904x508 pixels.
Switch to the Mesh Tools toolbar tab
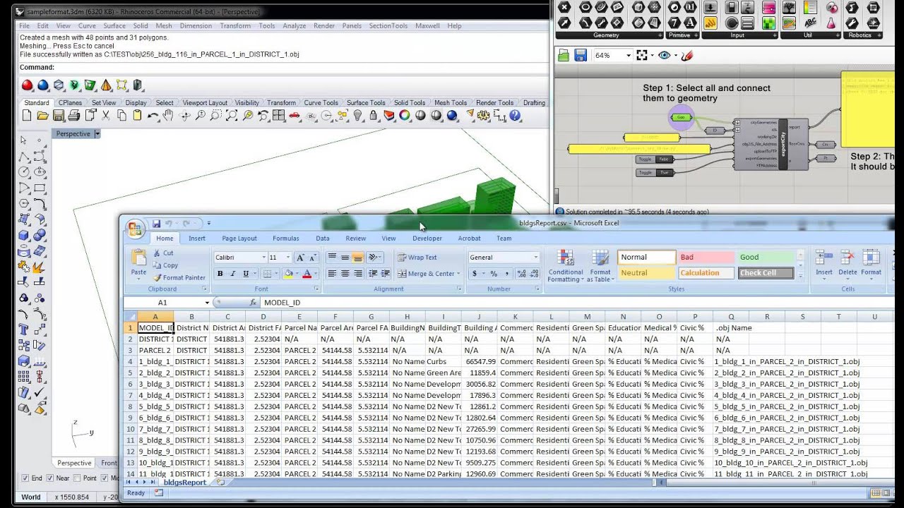451,102
